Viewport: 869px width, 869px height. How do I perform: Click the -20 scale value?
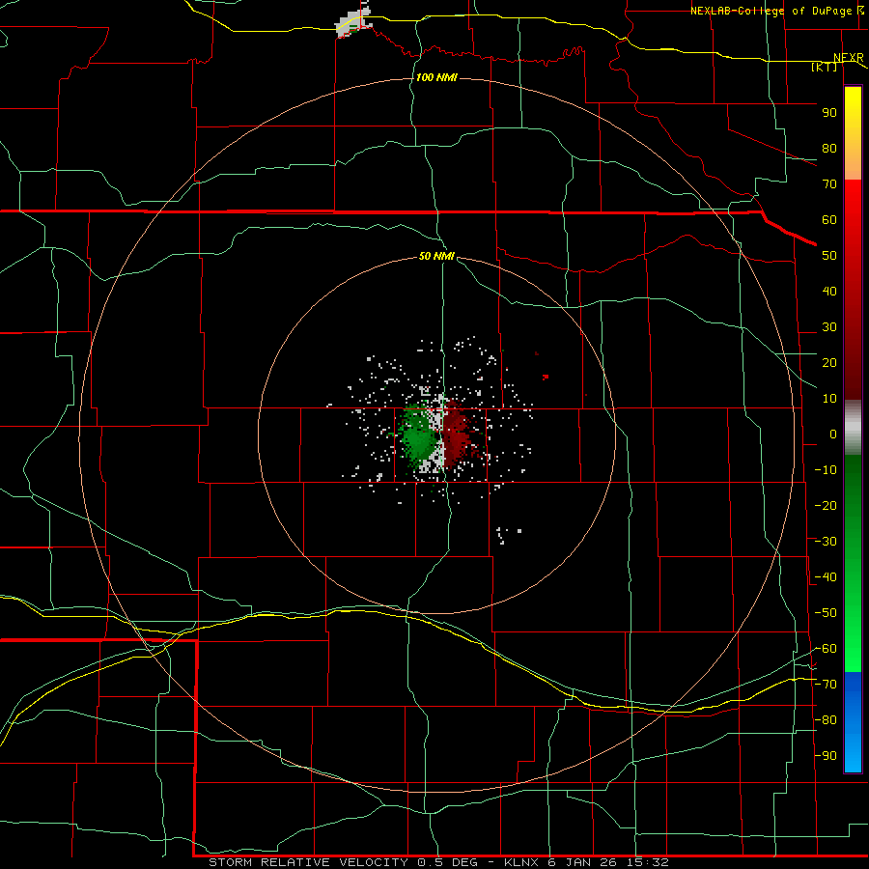click(826, 506)
